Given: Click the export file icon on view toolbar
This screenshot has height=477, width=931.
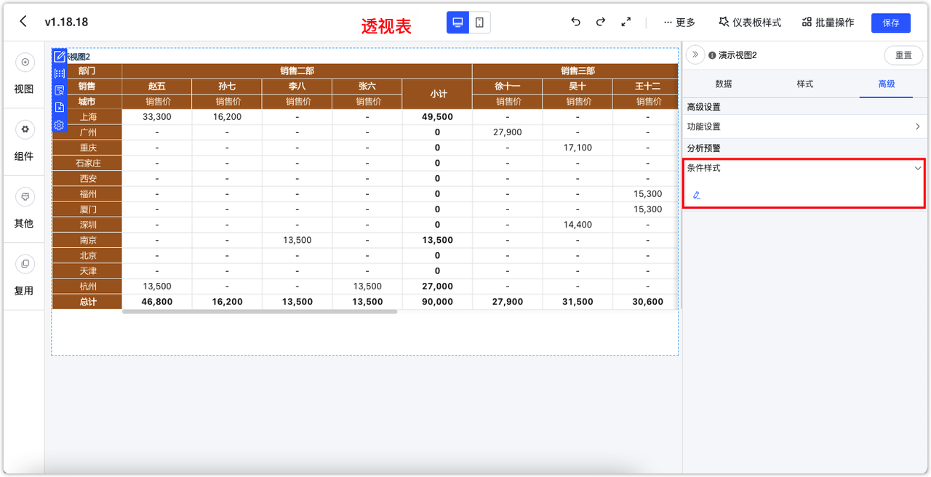Looking at the screenshot, I should (60, 108).
